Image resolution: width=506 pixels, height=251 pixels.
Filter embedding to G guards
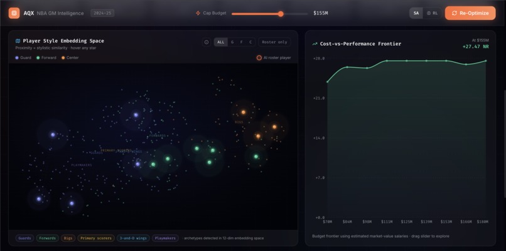[x=232, y=42]
